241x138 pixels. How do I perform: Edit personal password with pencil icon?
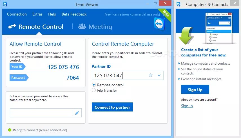pyautogui.click(x=77, y=113)
